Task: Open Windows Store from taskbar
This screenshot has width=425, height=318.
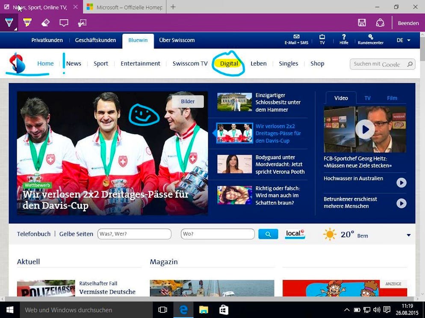Action: [224, 310]
